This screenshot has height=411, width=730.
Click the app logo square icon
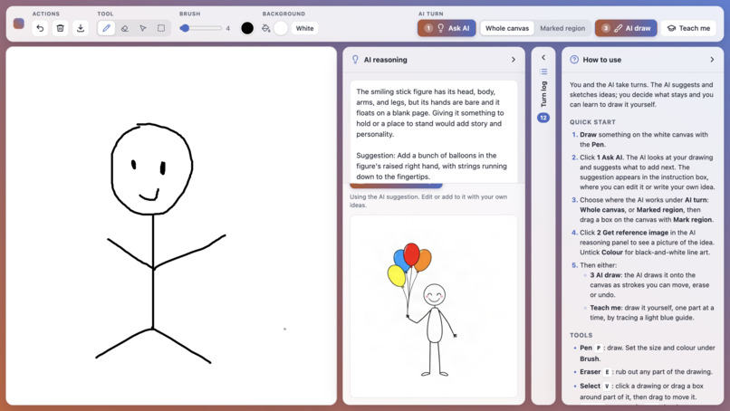coord(19,24)
